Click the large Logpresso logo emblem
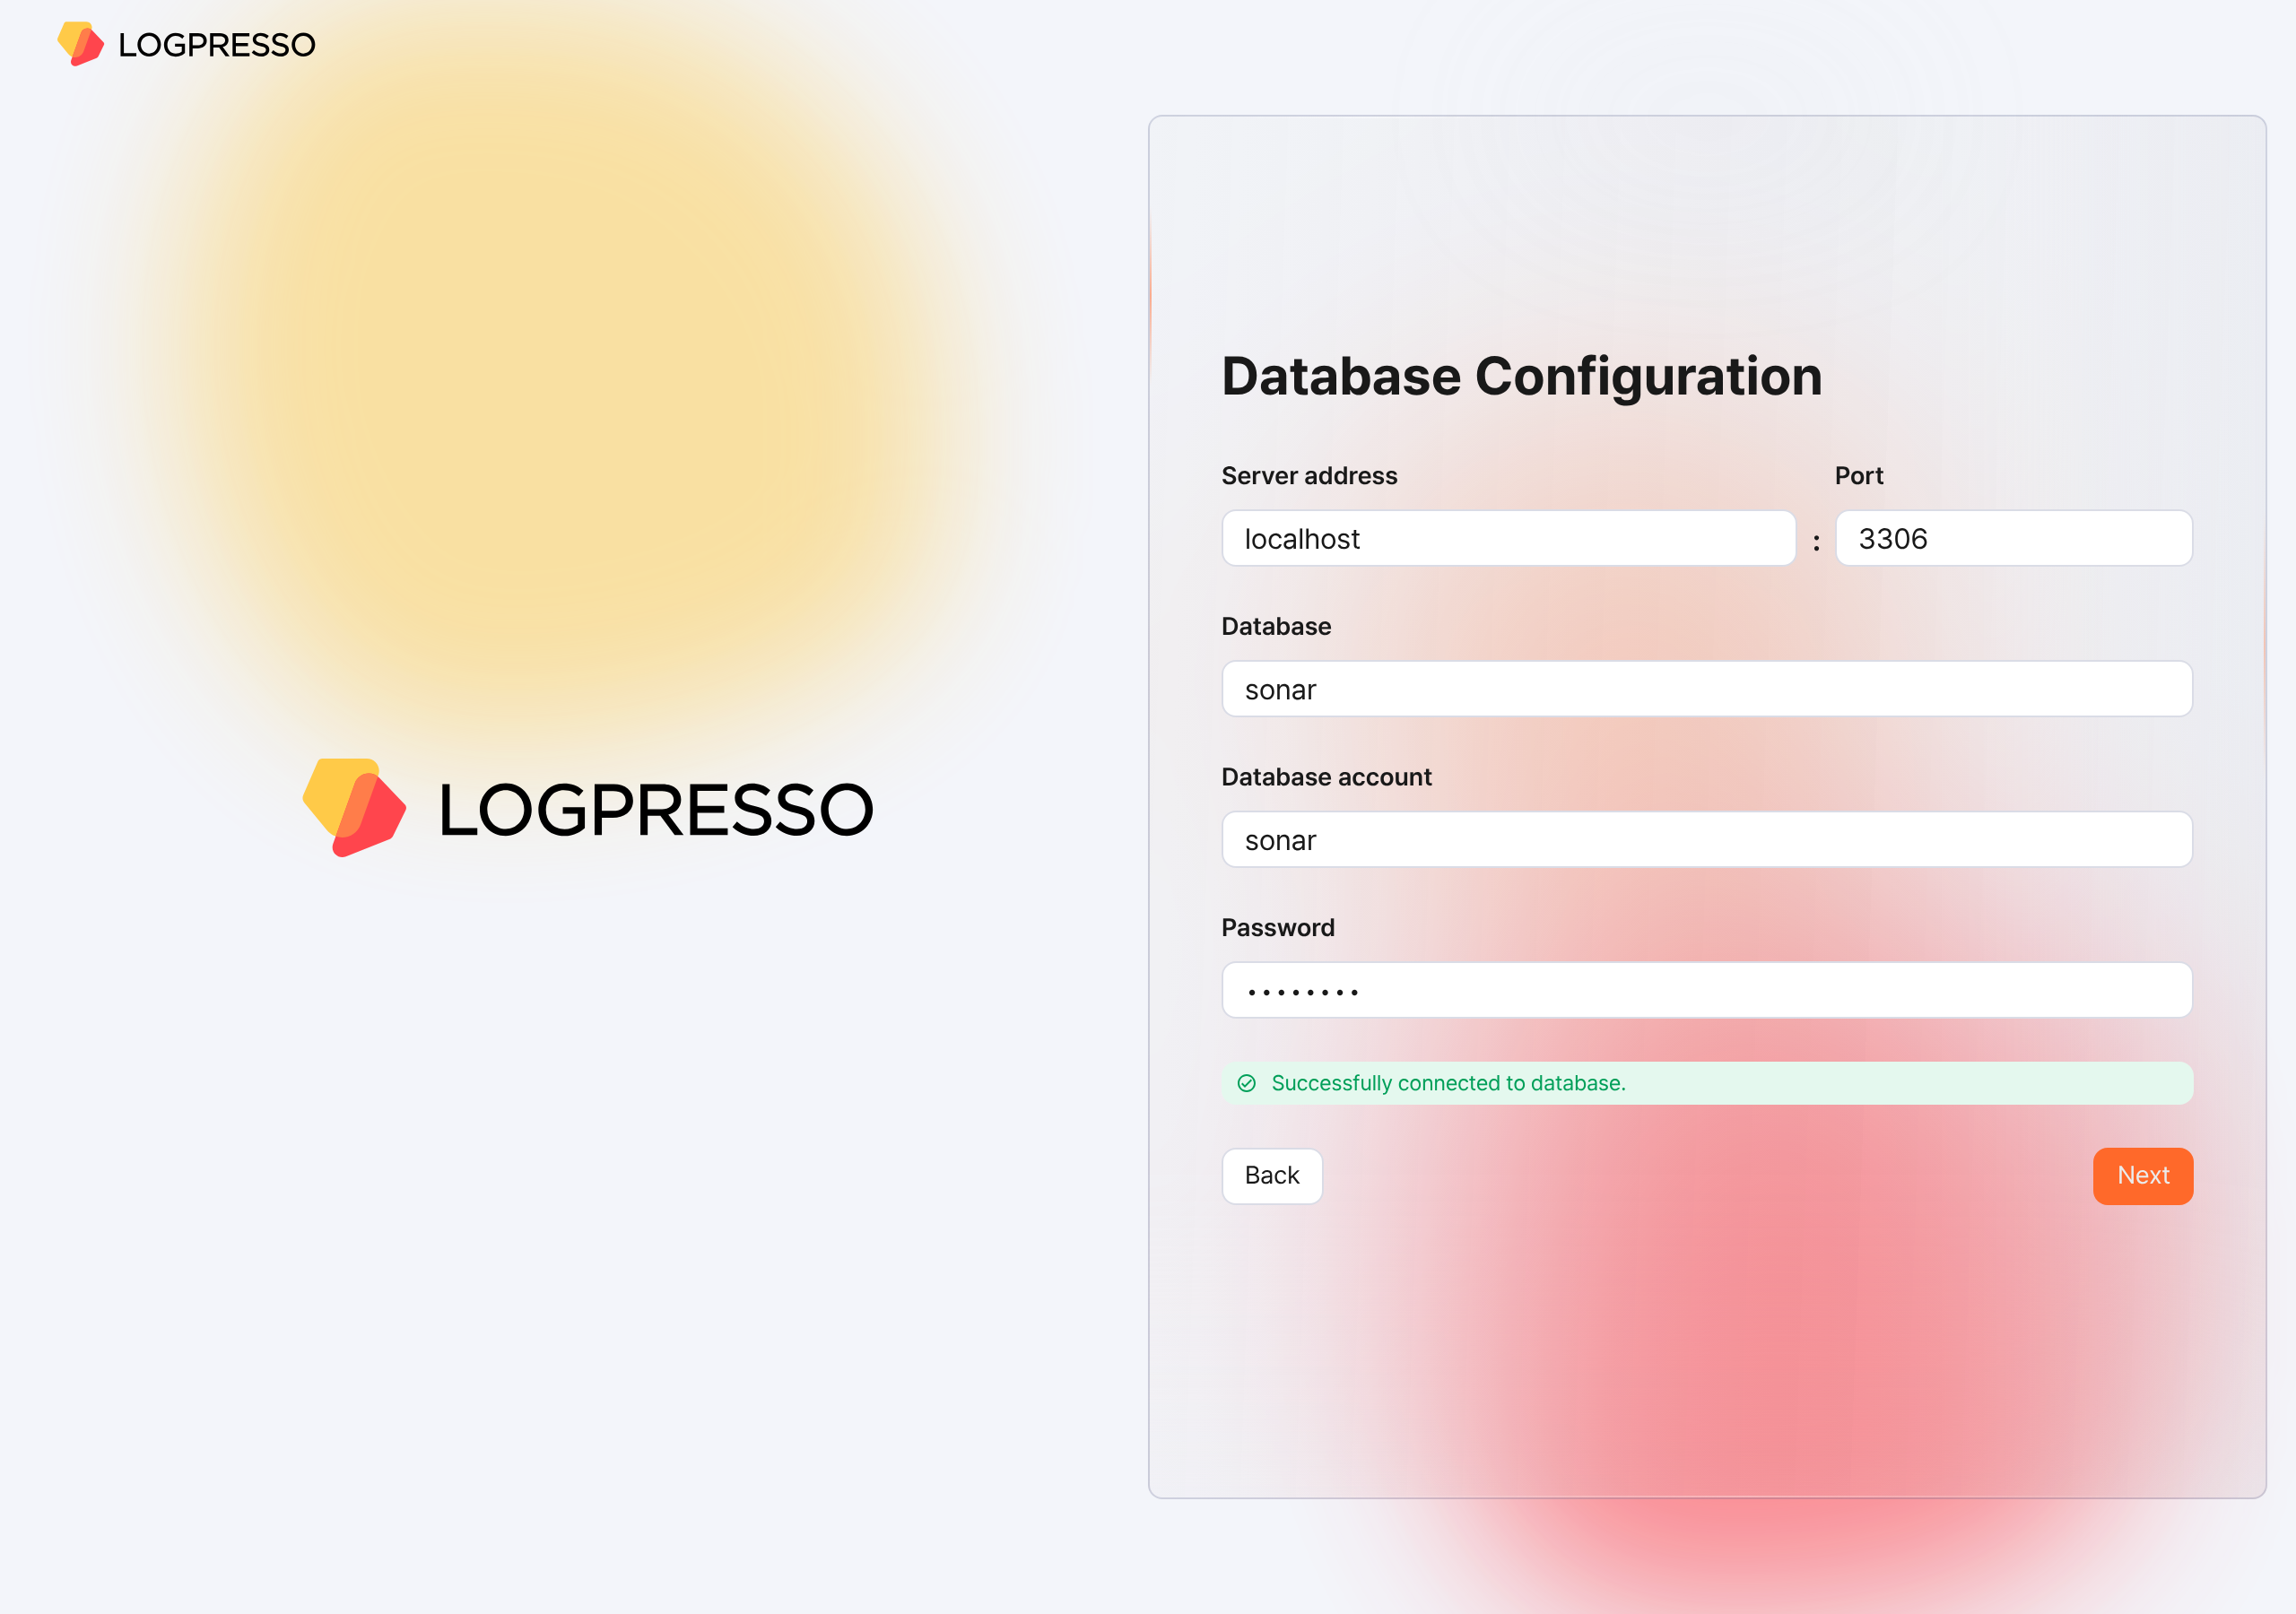This screenshot has height=1614, width=2296. [355, 808]
